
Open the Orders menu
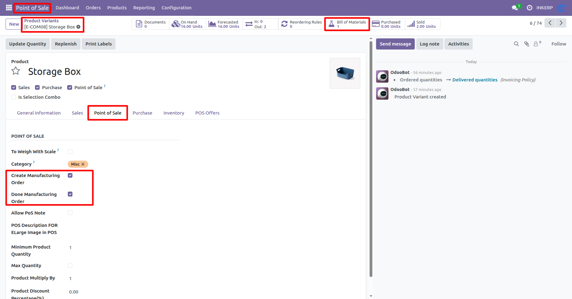[x=93, y=8]
